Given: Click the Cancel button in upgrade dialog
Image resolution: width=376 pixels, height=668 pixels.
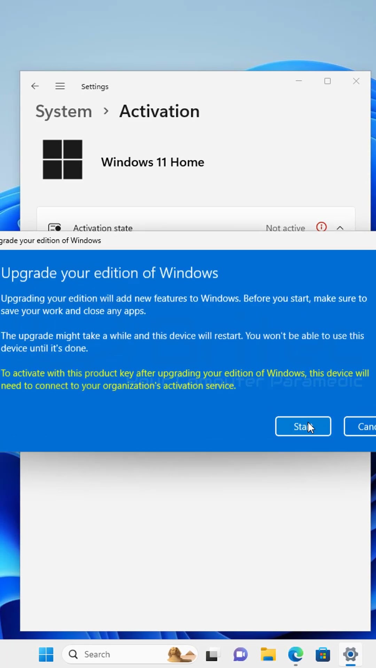Looking at the screenshot, I should pyautogui.click(x=360, y=426).
